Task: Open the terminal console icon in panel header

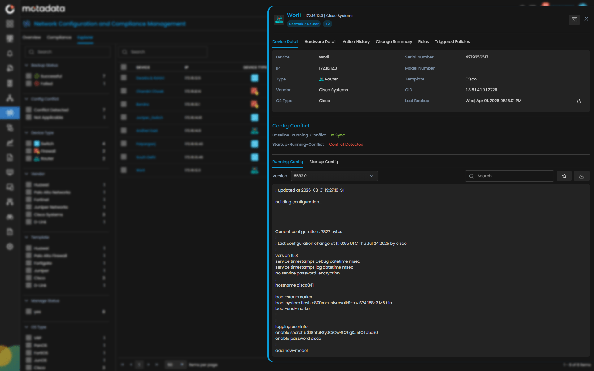Action: point(574,20)
